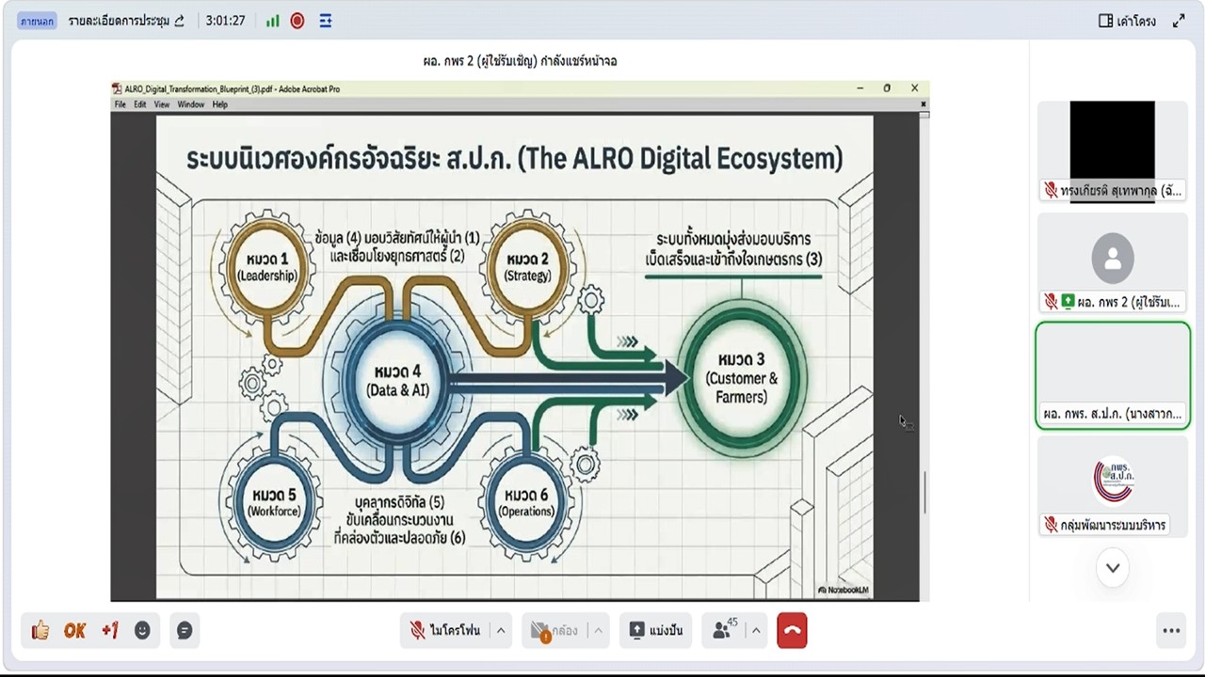Click muted mic icon of ทรงเกียรติ
This screenshot has width=1205, height=677.
(x=1051, y=191)
